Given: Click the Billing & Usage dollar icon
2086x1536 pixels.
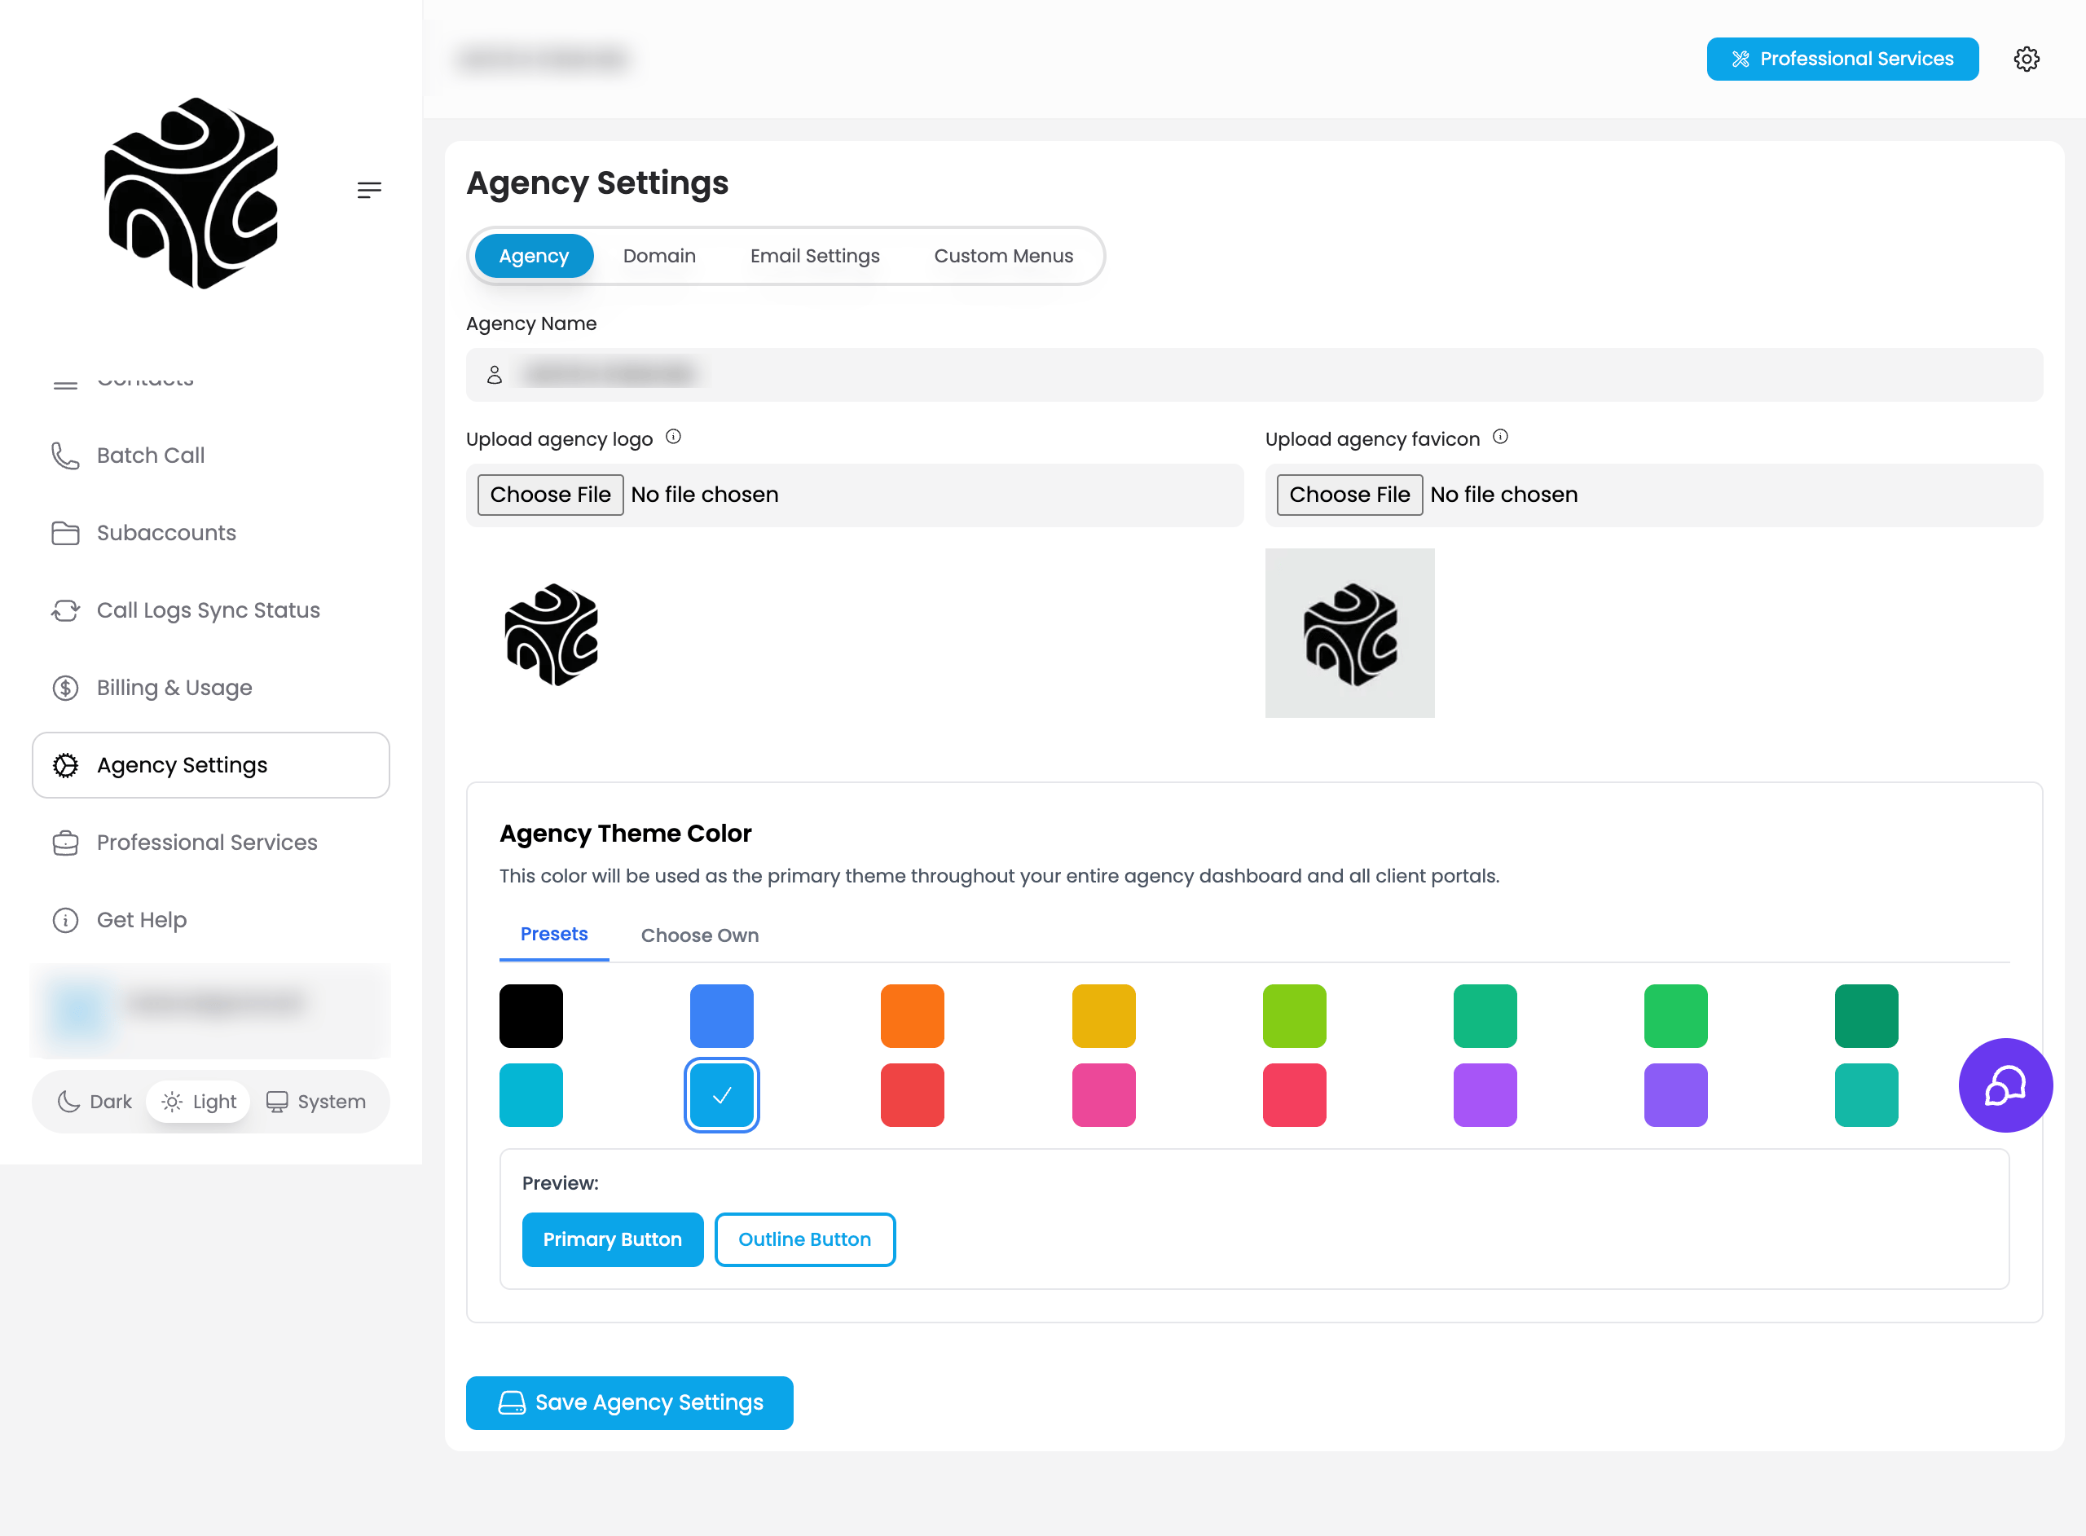Looking at the screenshot, I should coord(65,688).
